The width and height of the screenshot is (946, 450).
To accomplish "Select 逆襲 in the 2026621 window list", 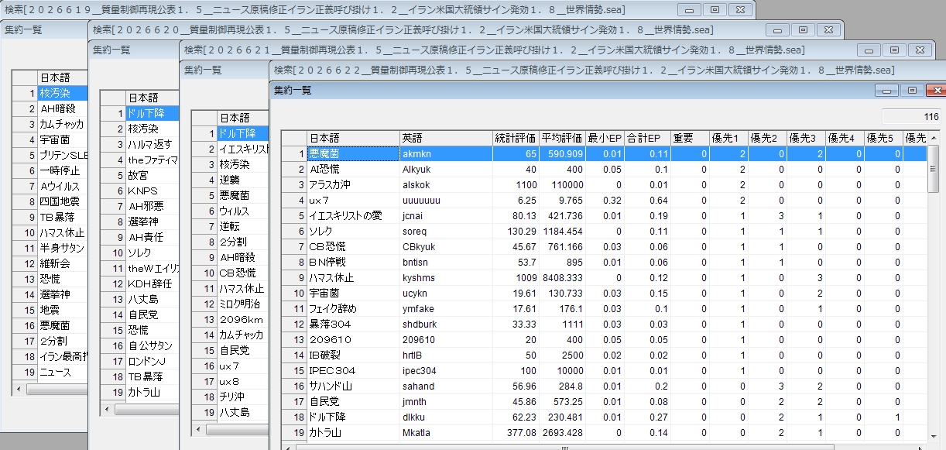I will pos(243,180).
